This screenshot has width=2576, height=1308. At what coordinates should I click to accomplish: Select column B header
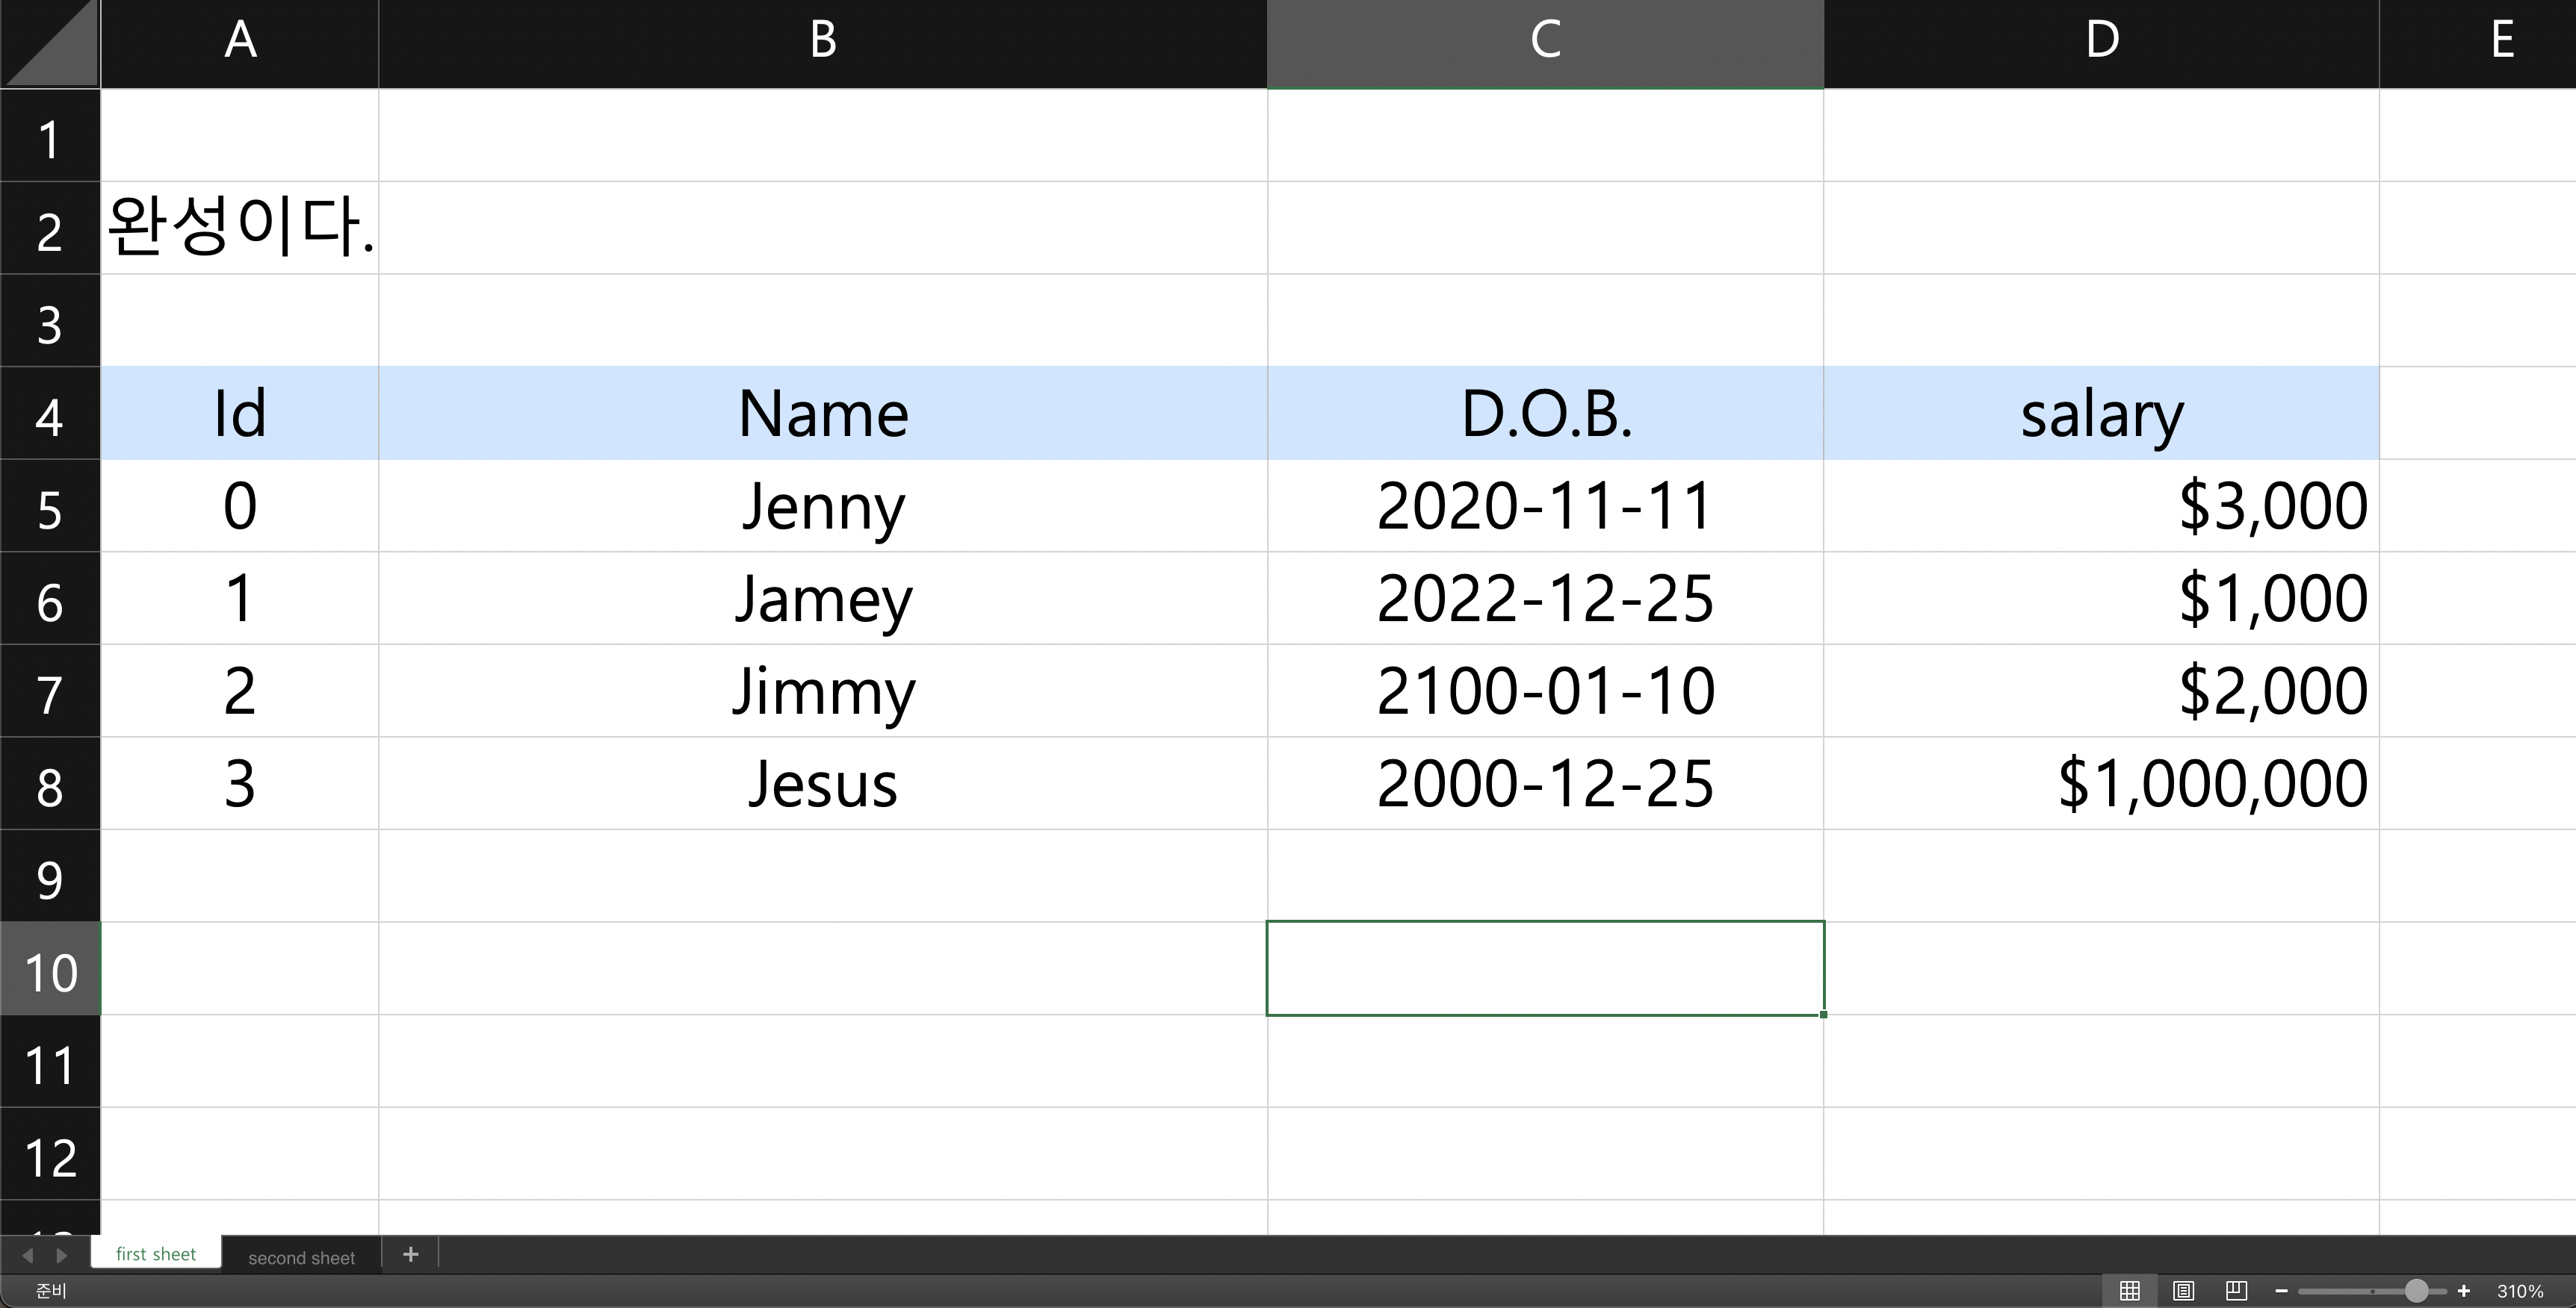click(822, 42)
